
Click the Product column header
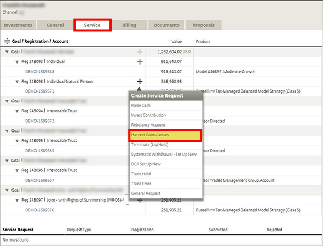[203, 42]
